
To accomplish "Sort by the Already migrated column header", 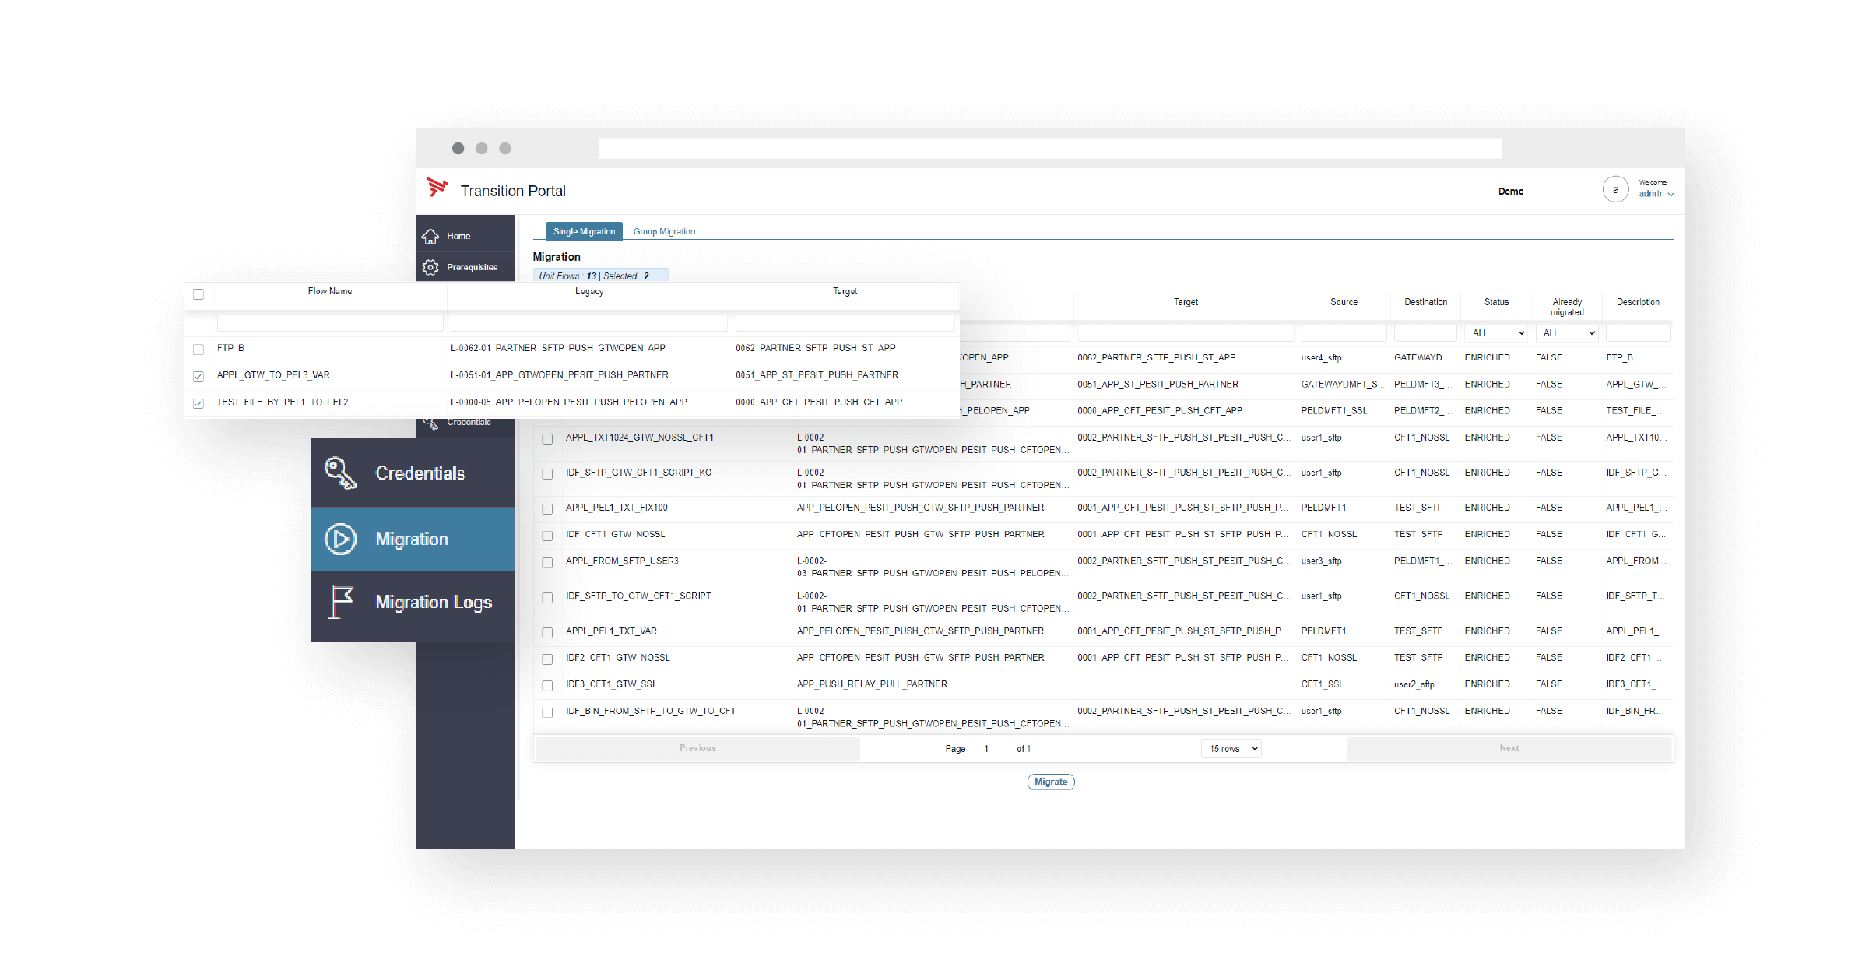I will click(1567, 307).
